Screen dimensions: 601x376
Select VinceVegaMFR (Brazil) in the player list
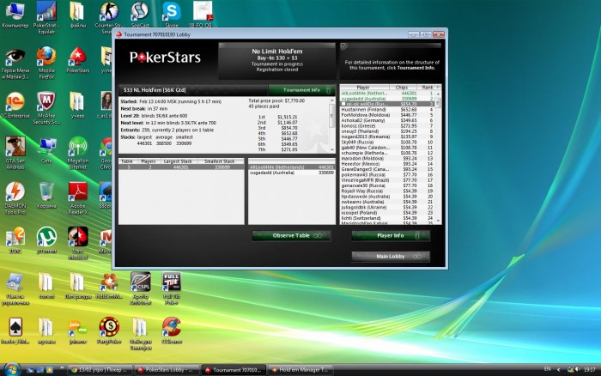(387, 180)
